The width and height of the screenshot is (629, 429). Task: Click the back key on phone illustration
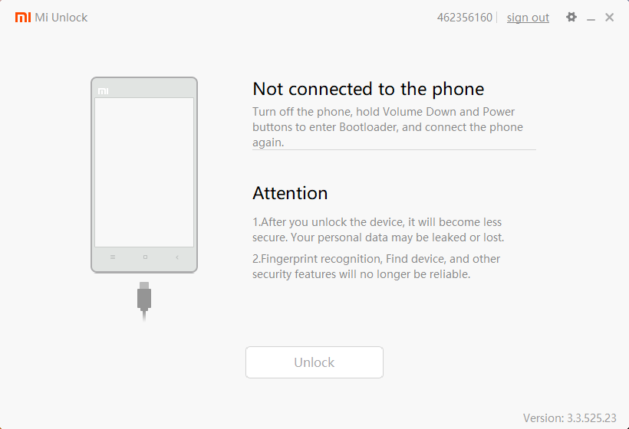click(177, 257)
